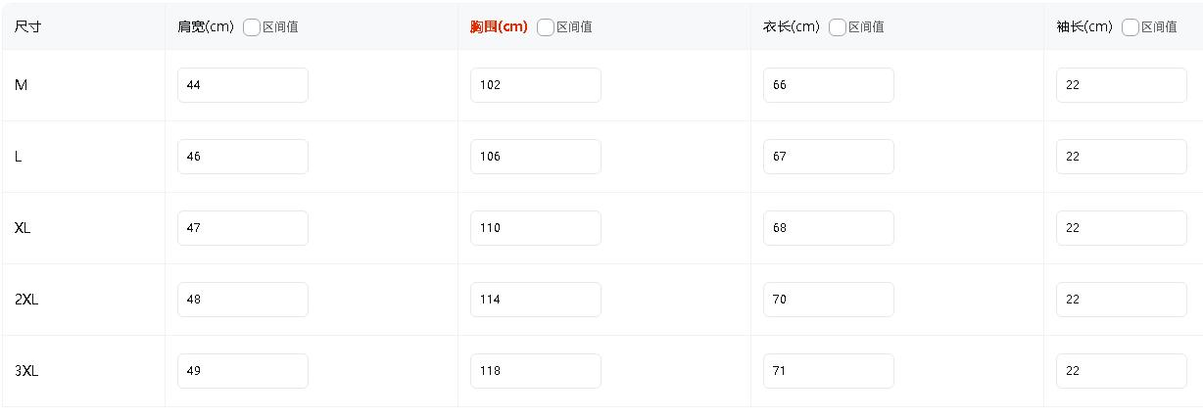Viewport: 1203px width, 419px height.
Task: Click the 3XL 肩宽 field showing 49
Action: click(242, 371)
